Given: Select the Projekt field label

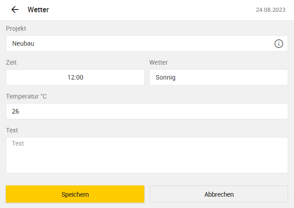Looking at the screenshot, I should click(16, 28).
